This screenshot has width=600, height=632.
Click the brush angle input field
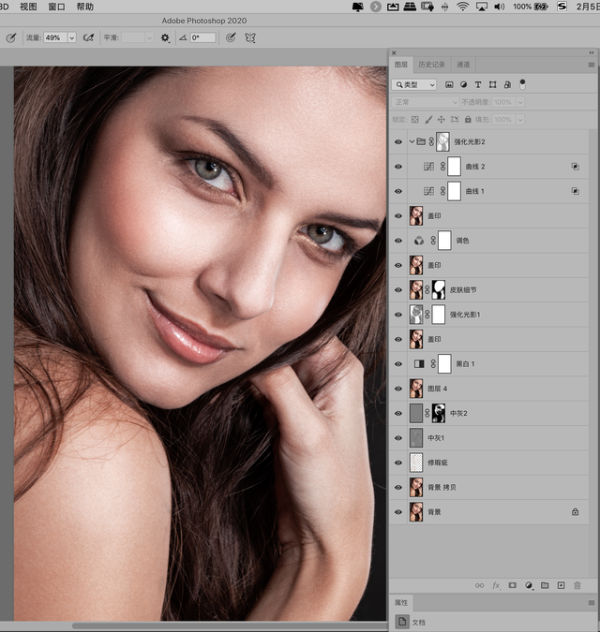202,38
